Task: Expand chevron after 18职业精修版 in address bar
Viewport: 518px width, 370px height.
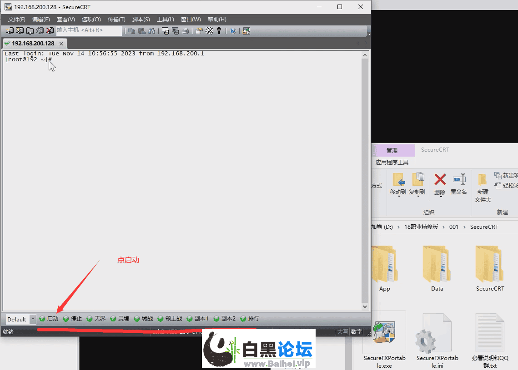Action: coord(444,227)
